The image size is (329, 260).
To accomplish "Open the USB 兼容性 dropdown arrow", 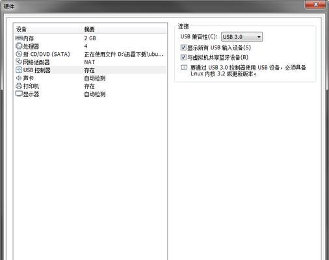I will point(259,37).
